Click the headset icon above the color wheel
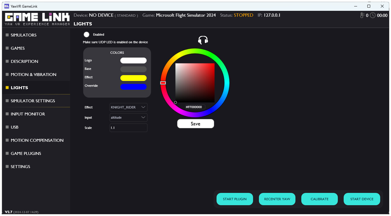This screenshot has height=216, width=391. coord(203,40)
